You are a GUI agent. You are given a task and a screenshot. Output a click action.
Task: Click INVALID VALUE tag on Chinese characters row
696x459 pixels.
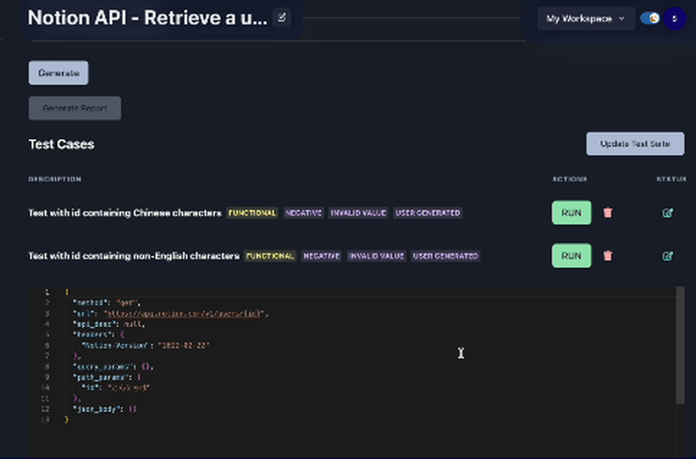(358, 213)
